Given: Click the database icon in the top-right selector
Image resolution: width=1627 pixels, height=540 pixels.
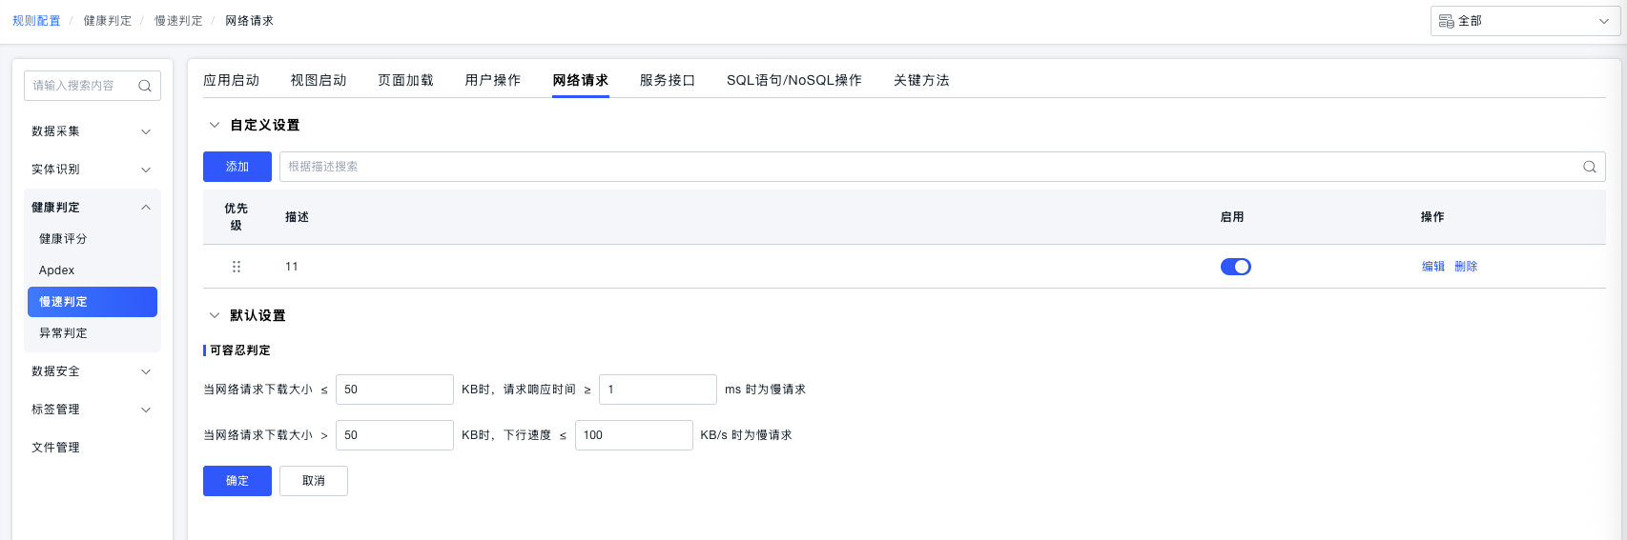Looking at the screenshot, I should 1446,21.
